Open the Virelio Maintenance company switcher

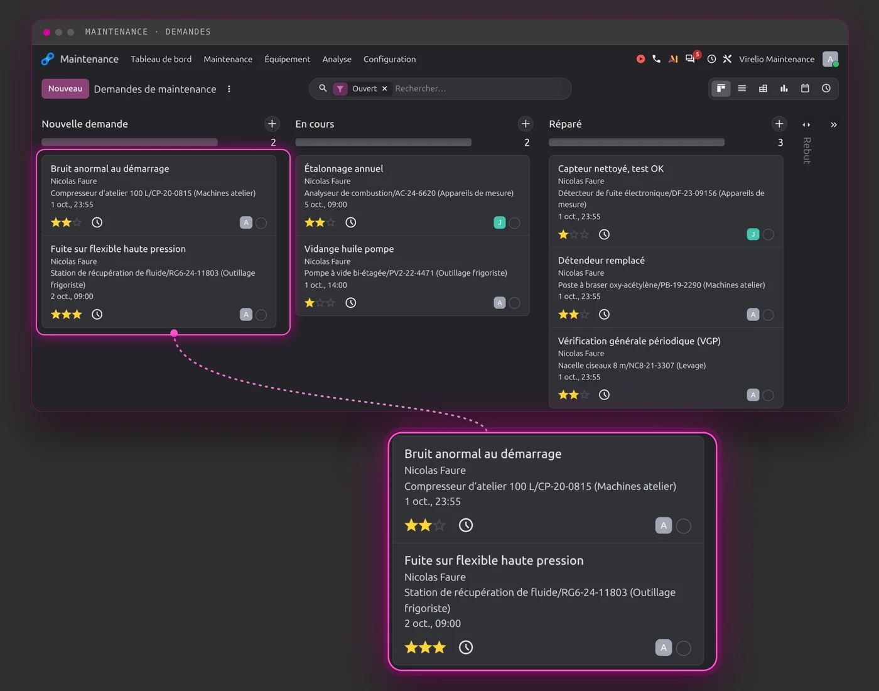(x=777, y=59)
